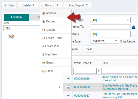Select Update in the More menu

(56, 30)
